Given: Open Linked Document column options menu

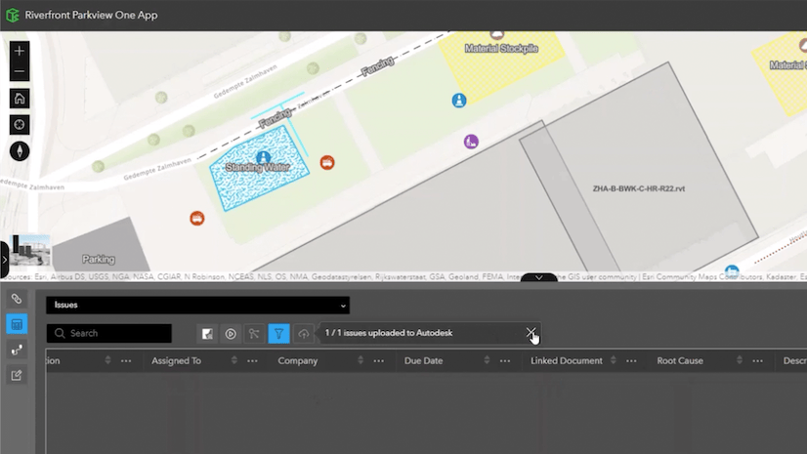Looking at the screenshot, I should coord(631,361).
